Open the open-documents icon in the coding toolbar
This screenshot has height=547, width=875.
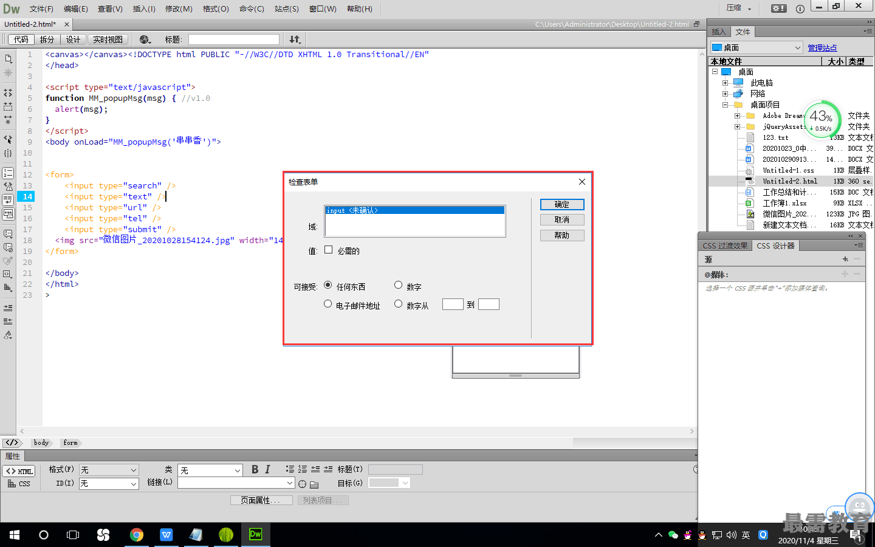(8, 59)
